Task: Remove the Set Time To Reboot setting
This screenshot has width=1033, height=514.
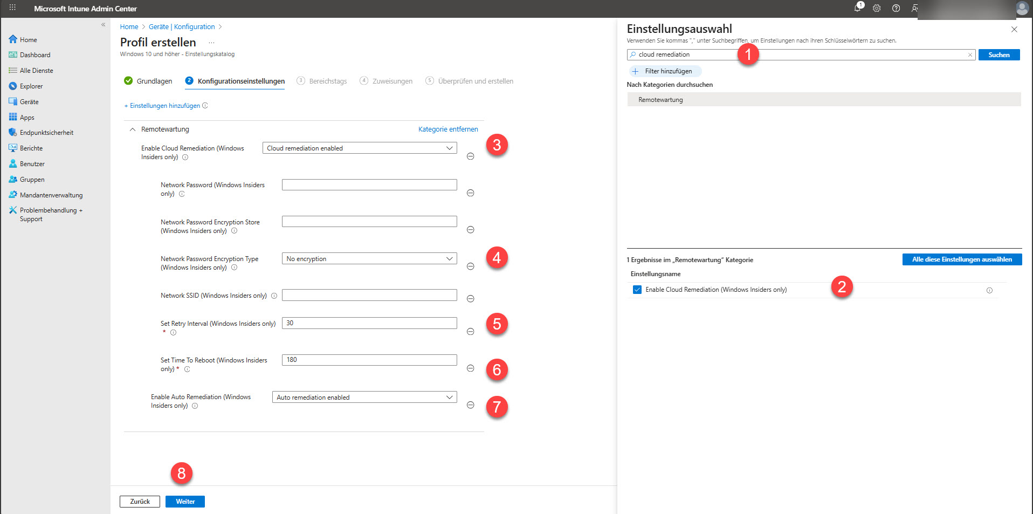Action: coord(470,368)
